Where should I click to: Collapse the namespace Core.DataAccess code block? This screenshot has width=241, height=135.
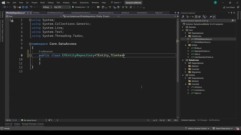coord(30,44)
